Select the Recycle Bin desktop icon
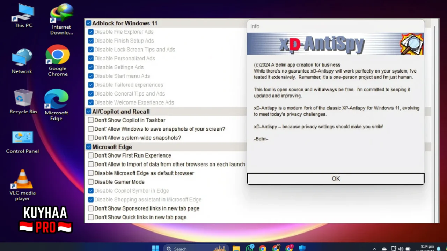This screenshot has width=447, height=251. (x=23, y=101)
